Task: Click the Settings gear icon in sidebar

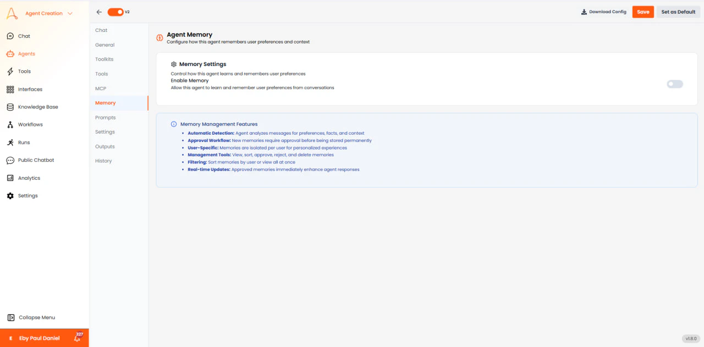Action: tap(10, 196)
